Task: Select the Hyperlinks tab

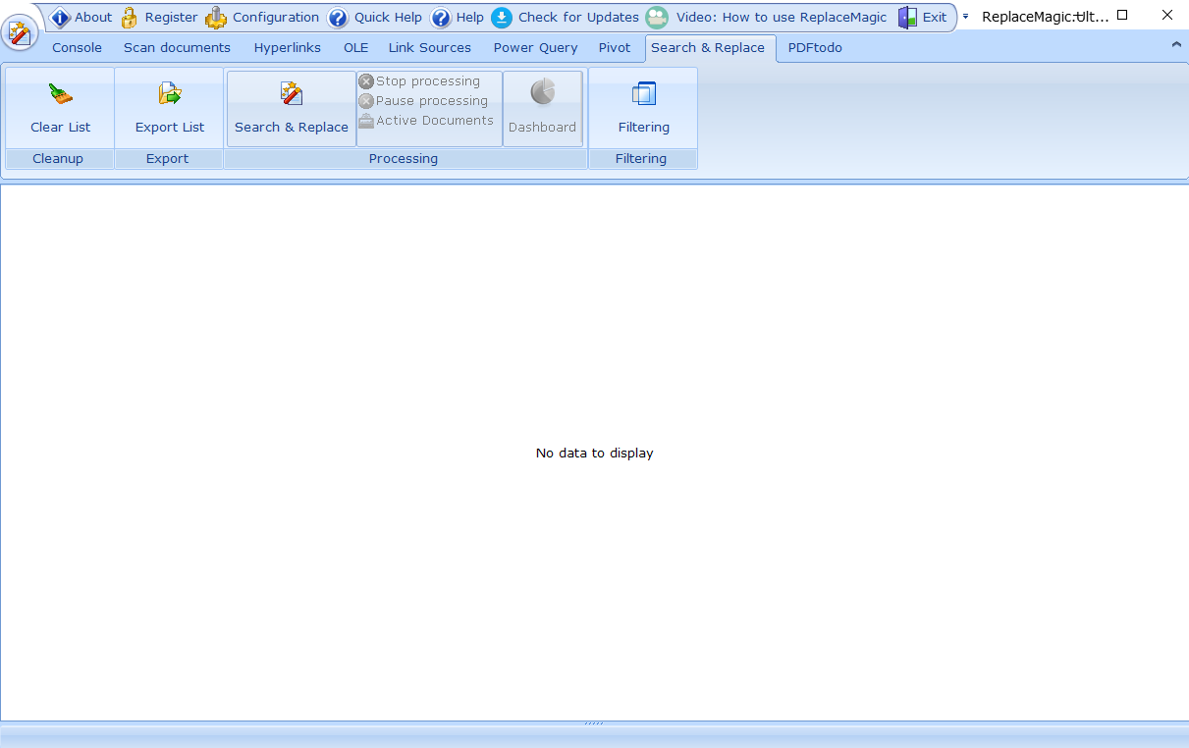Action: coord(287,47)
